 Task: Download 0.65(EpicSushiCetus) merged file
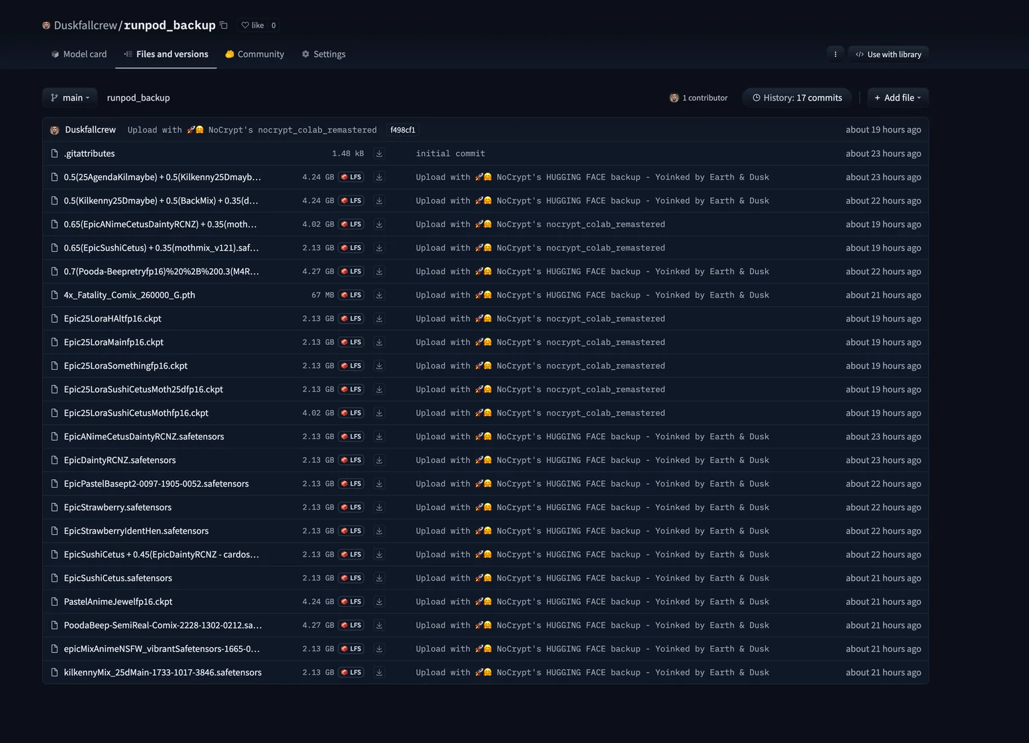pos(379,248)
